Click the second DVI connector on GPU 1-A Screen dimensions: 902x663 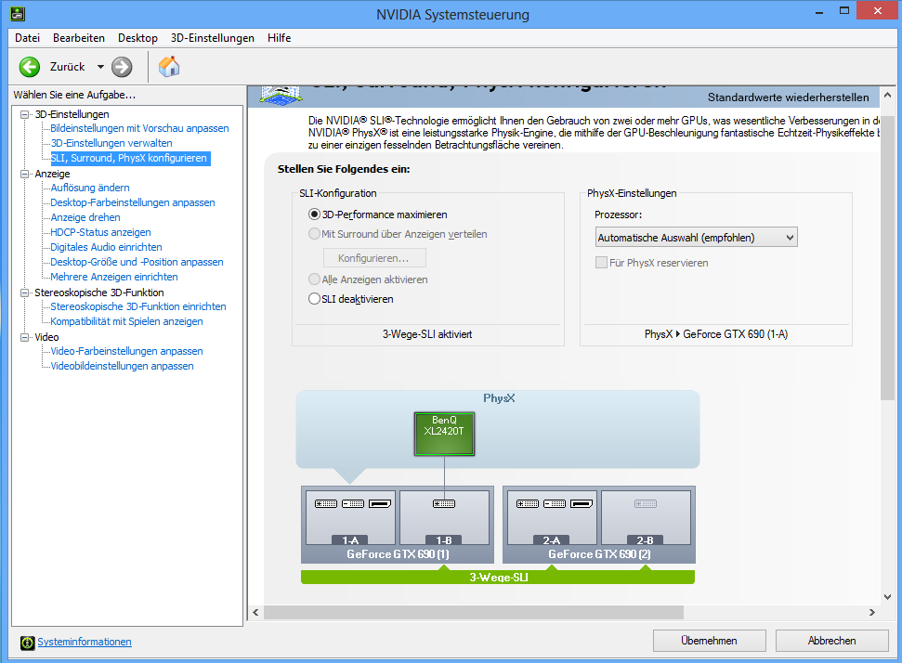tap(353, 503)
